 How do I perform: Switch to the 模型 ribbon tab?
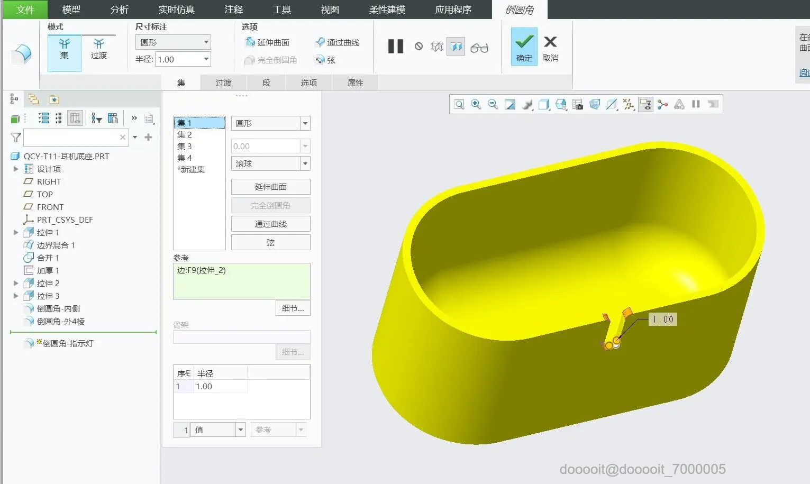pyautogui.click(x=71, y=10)
